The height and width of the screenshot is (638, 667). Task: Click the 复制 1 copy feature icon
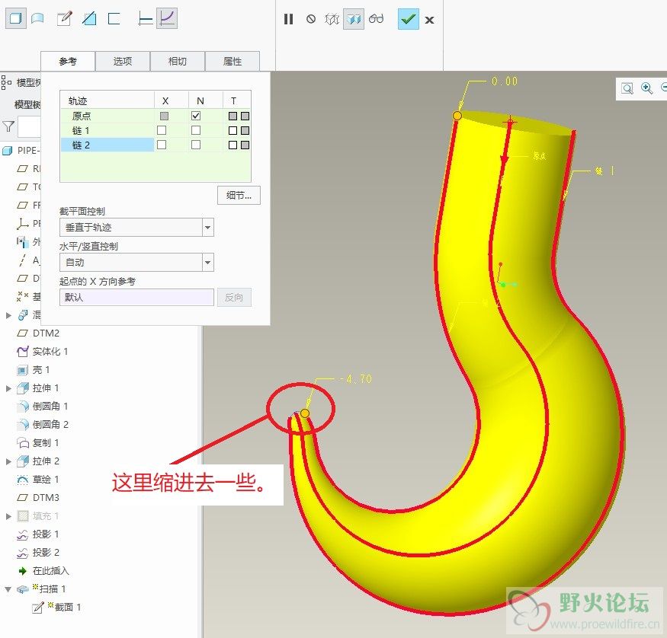(x=22, y=443)
